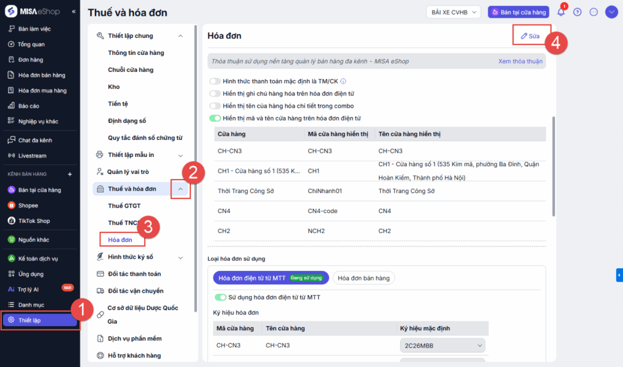The height and width of the screenshot is (367, 623).
Task: Collapse Thuế và hóa đơn chevron
Action: (x=180, y=189)
